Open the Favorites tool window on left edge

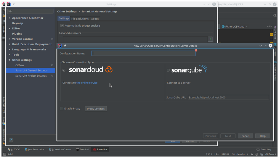coord(4,136)
